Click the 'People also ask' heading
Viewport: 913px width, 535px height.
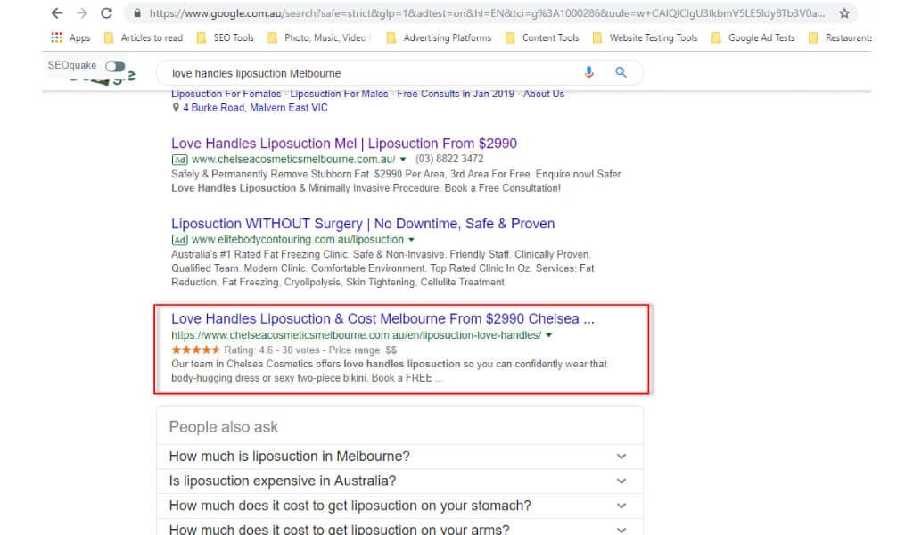[x=224, y=427]
